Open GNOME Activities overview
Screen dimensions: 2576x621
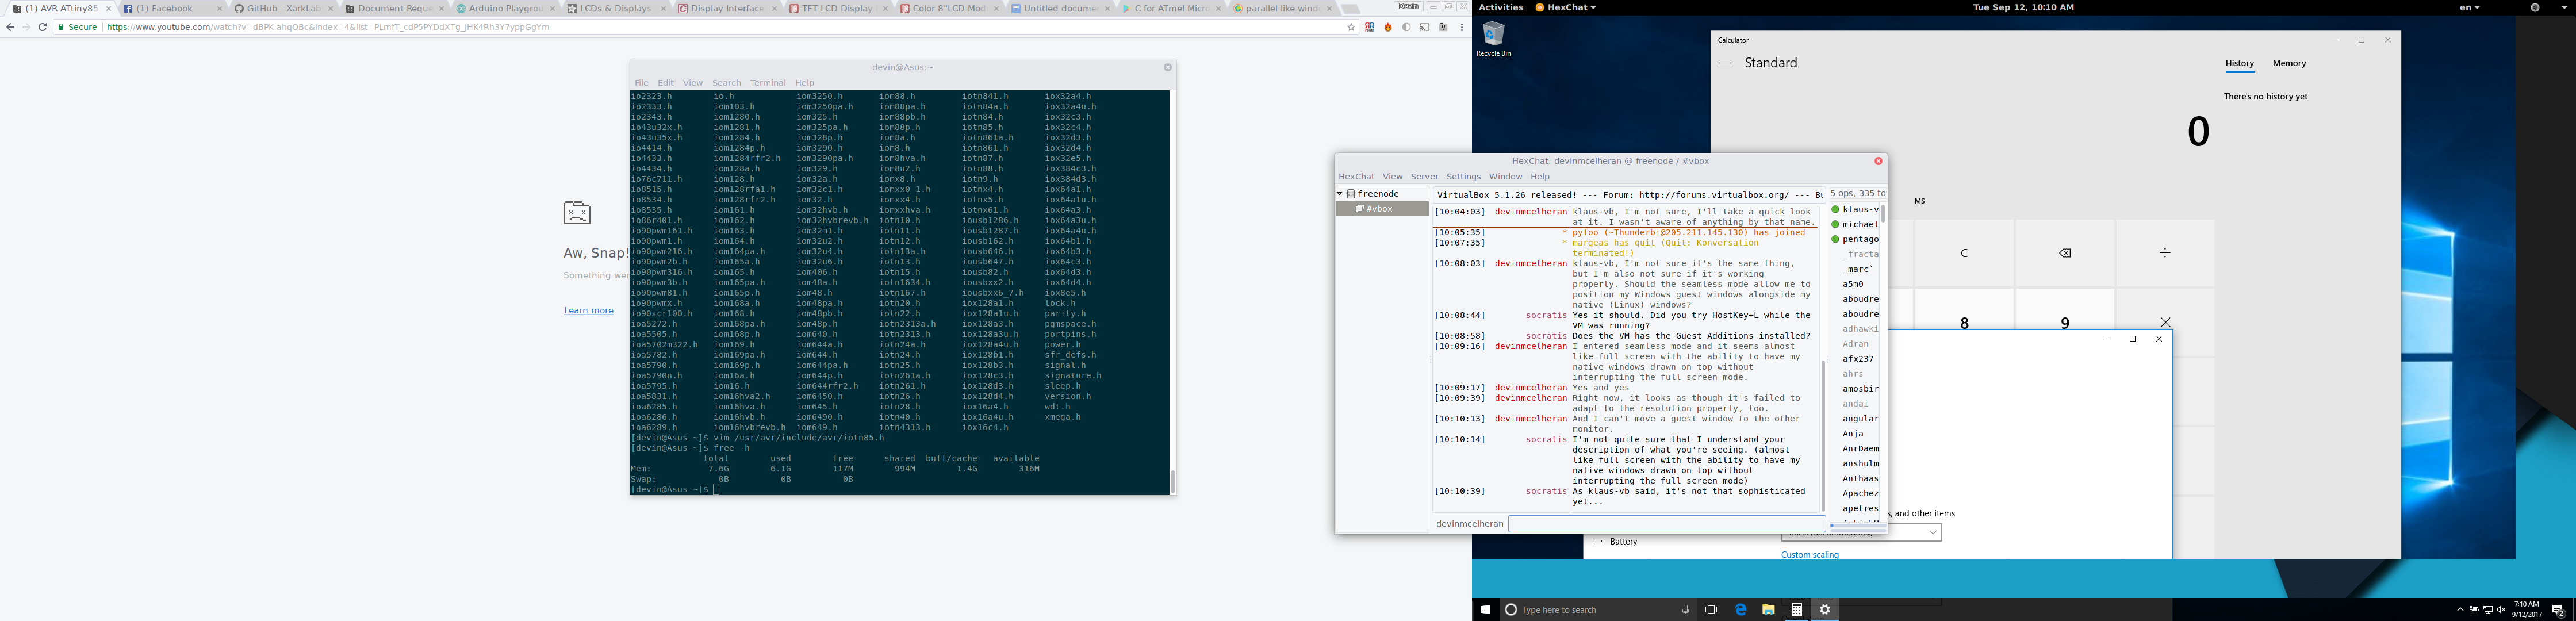[x=1500, y=7]
